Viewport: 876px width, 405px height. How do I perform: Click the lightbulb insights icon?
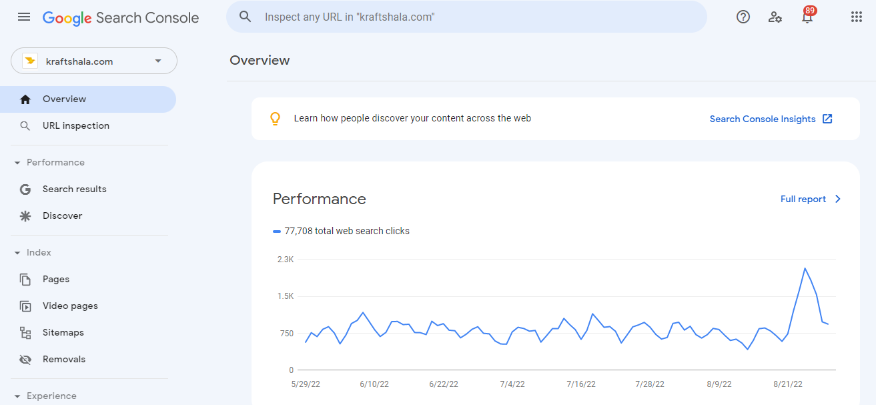[x=275, y=119]
